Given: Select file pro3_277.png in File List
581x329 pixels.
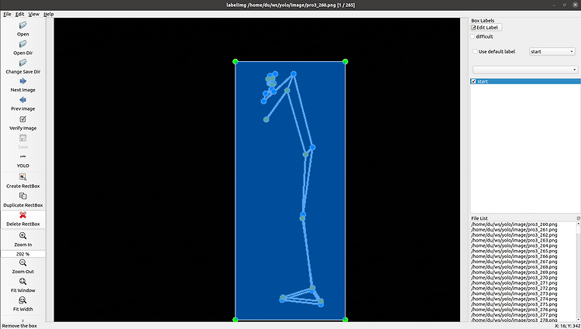Looking at the screenshot, I should point(514,314).
